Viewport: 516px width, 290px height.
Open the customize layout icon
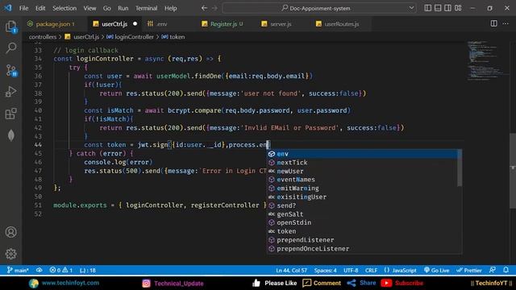(458, 8)
